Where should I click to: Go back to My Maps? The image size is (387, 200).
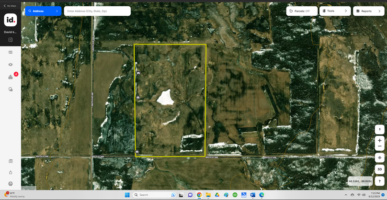(x=10, y=6)
